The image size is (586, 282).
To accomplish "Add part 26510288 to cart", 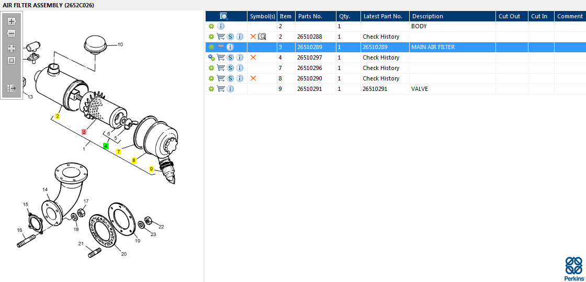I will [x=221, y=37].
